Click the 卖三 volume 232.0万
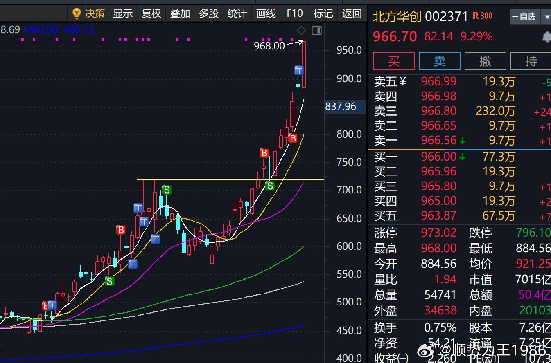Image resolution: width=551 pixels, height=363 pixels. click(495, 111)
